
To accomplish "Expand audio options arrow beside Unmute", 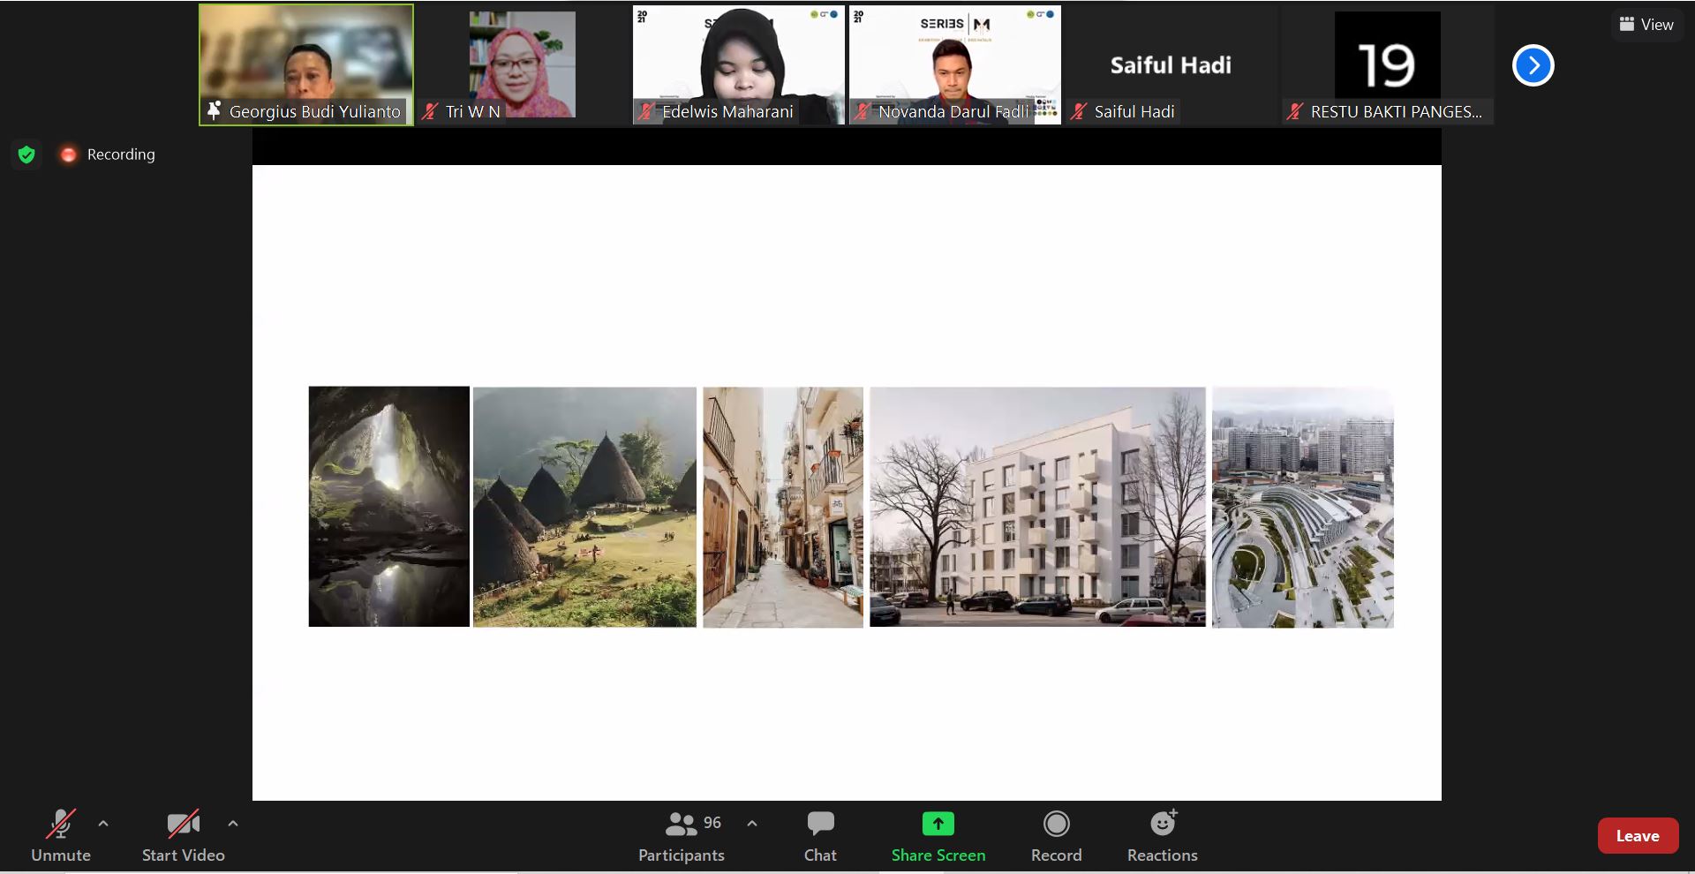I will pyautogui.click(x=103, y=824).
